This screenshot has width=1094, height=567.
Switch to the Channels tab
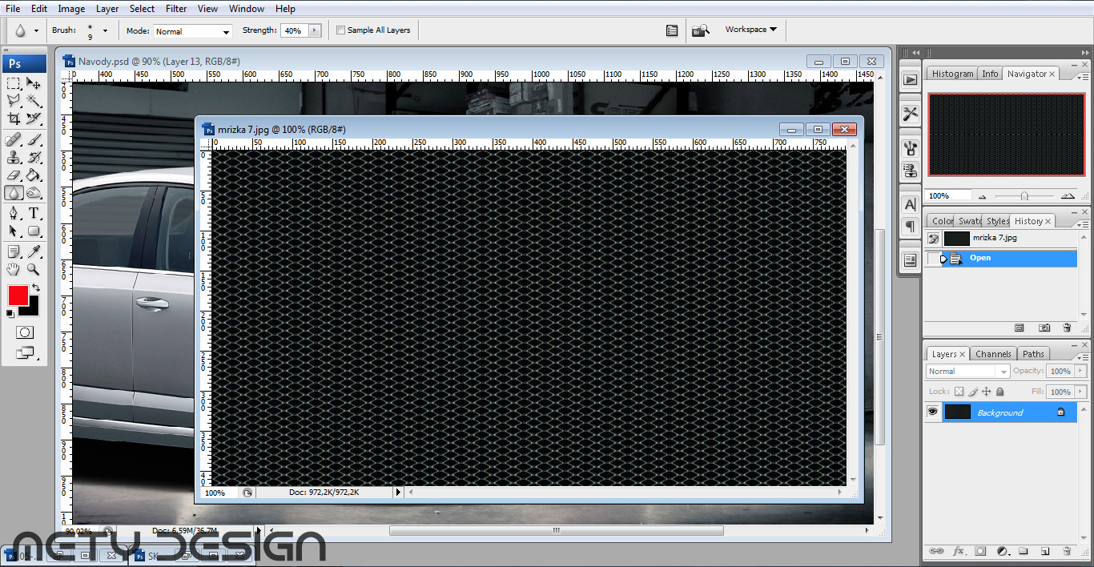click(x=993, y=354)
